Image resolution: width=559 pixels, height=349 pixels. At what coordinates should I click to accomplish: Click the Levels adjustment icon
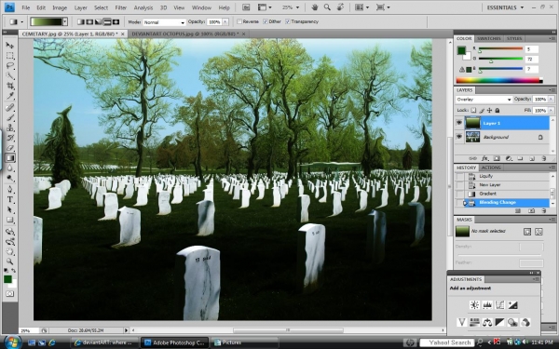pos(487,305)
